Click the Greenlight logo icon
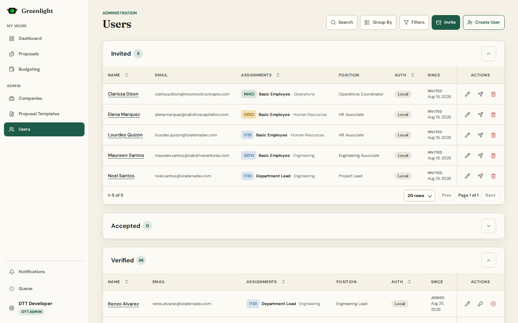 pyautogui.click(x=12, y=11)
